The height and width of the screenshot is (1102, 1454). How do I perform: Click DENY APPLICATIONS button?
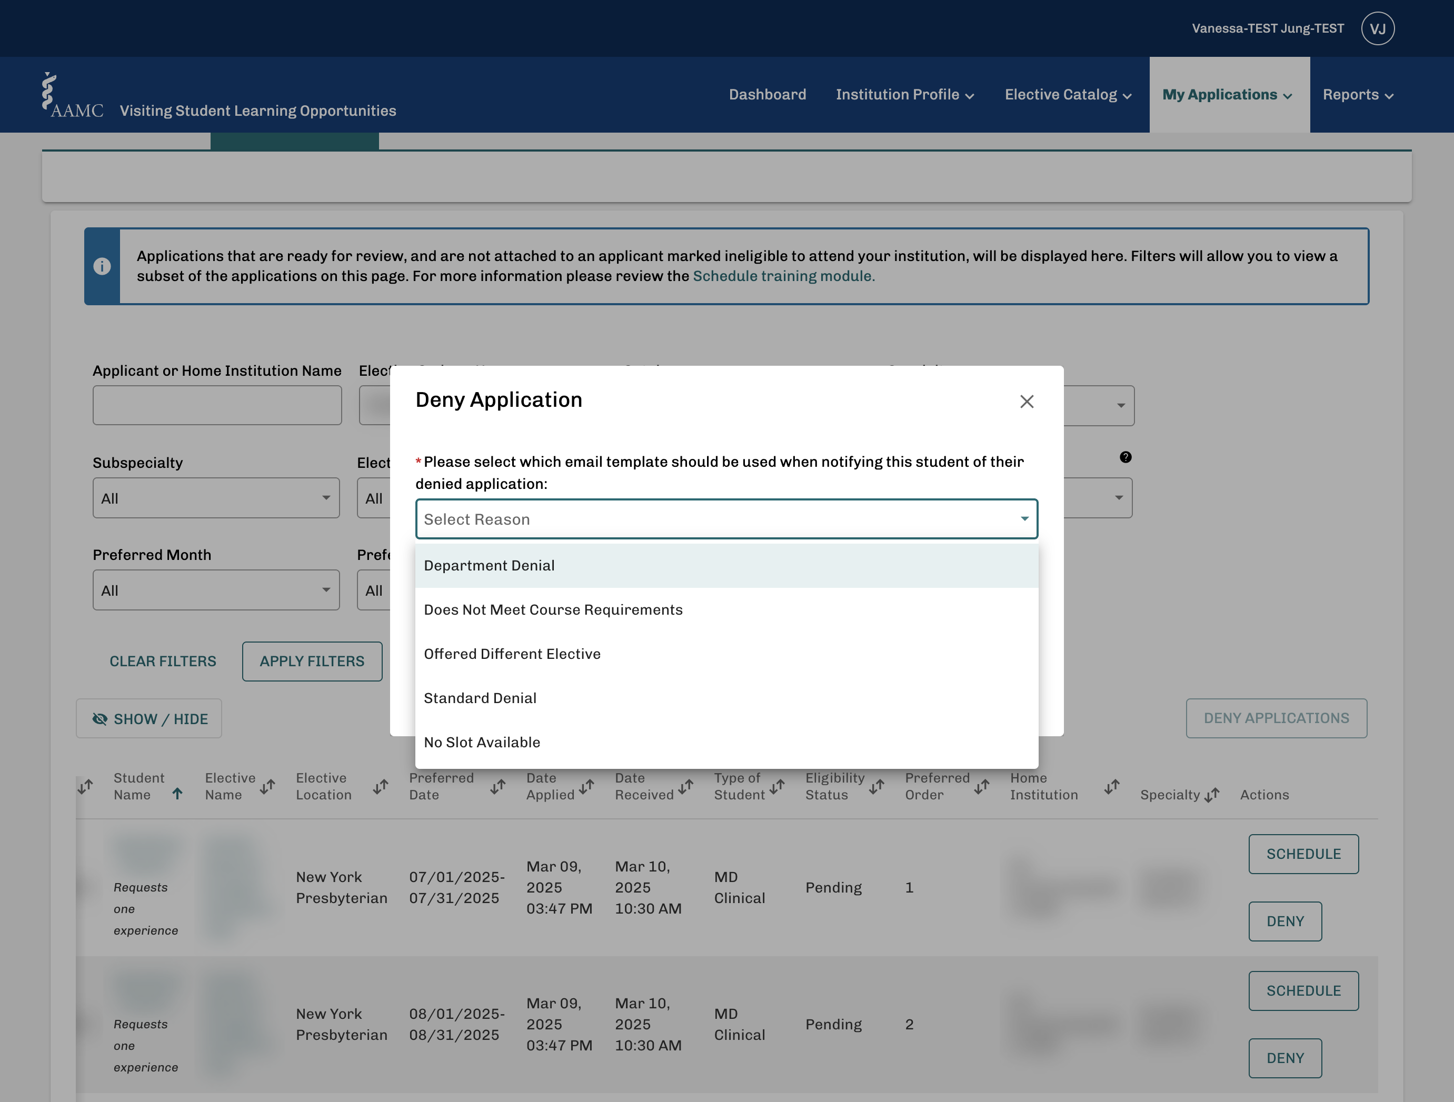coord(1276,718)
